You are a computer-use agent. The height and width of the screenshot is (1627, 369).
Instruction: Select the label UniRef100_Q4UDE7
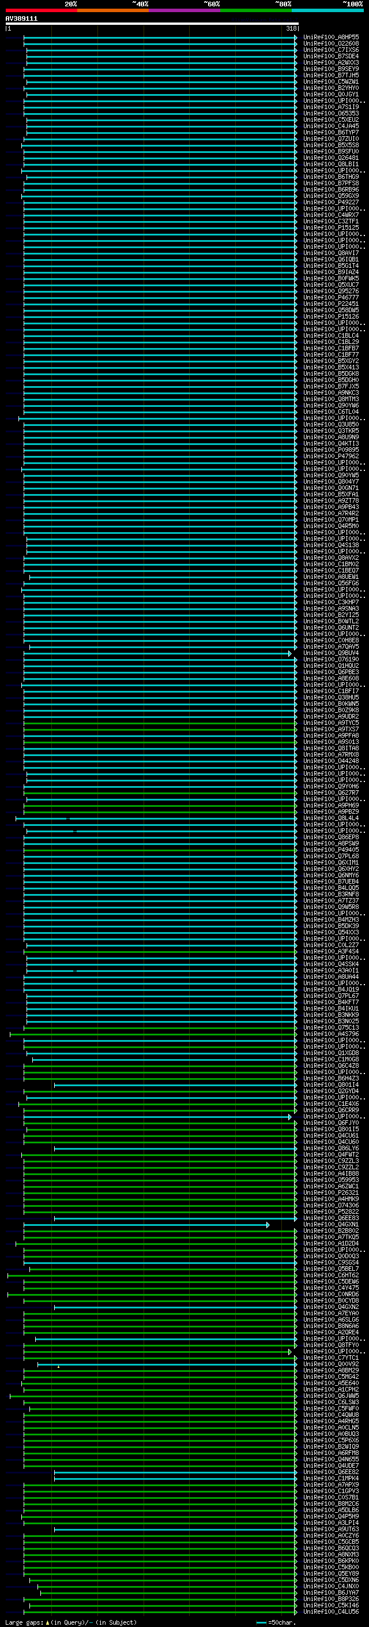pyautogui.click(x=331, y=1465)
